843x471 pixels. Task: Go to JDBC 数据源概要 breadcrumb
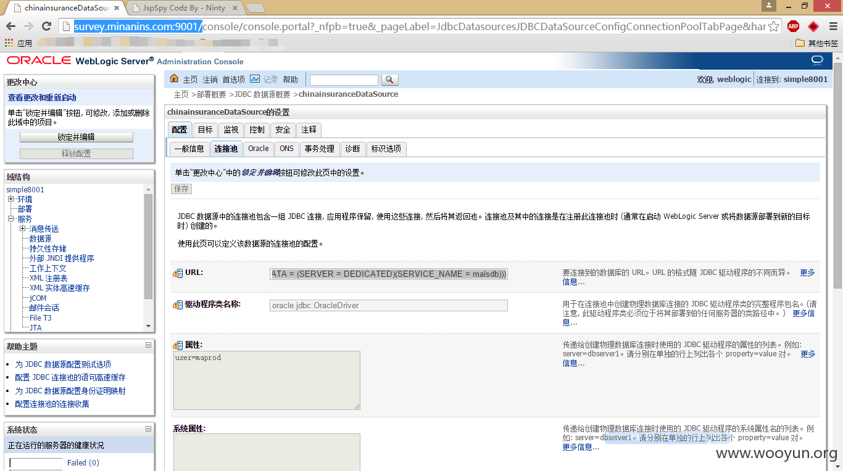coord(262,94)
